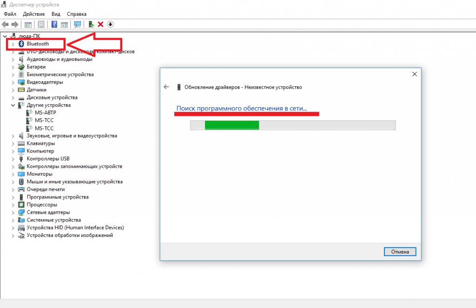The image size is (476, 308).
Task: Click the red X Uninstall device icon
Action: point(100,24)
